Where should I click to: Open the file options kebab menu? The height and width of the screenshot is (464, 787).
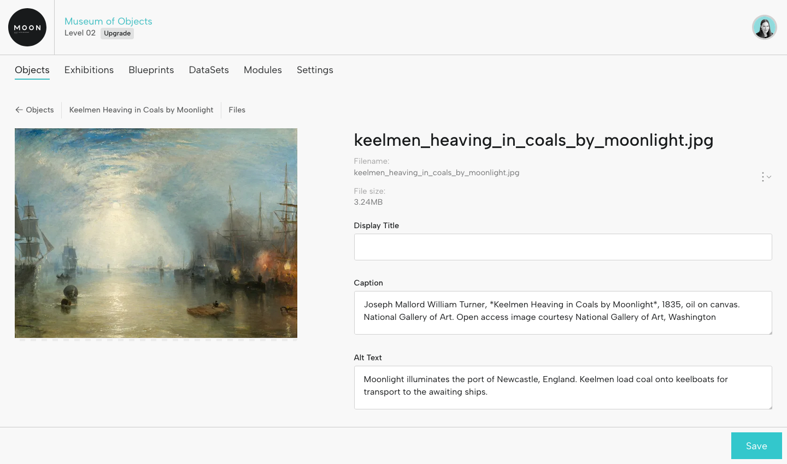click(x=763, y=177)
